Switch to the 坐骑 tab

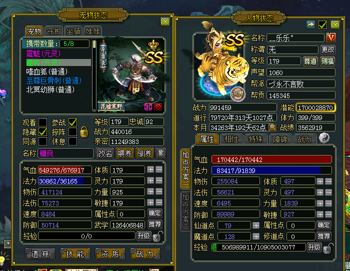coord(73,31)
